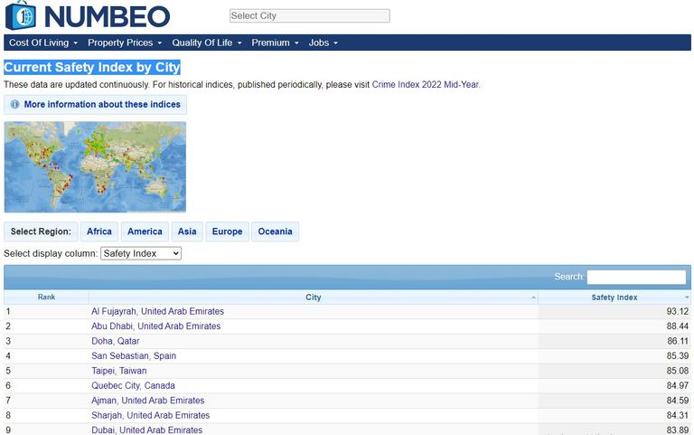Expand the Cost Of Living menu
The image size is (694, 435).
pos(43,43)
